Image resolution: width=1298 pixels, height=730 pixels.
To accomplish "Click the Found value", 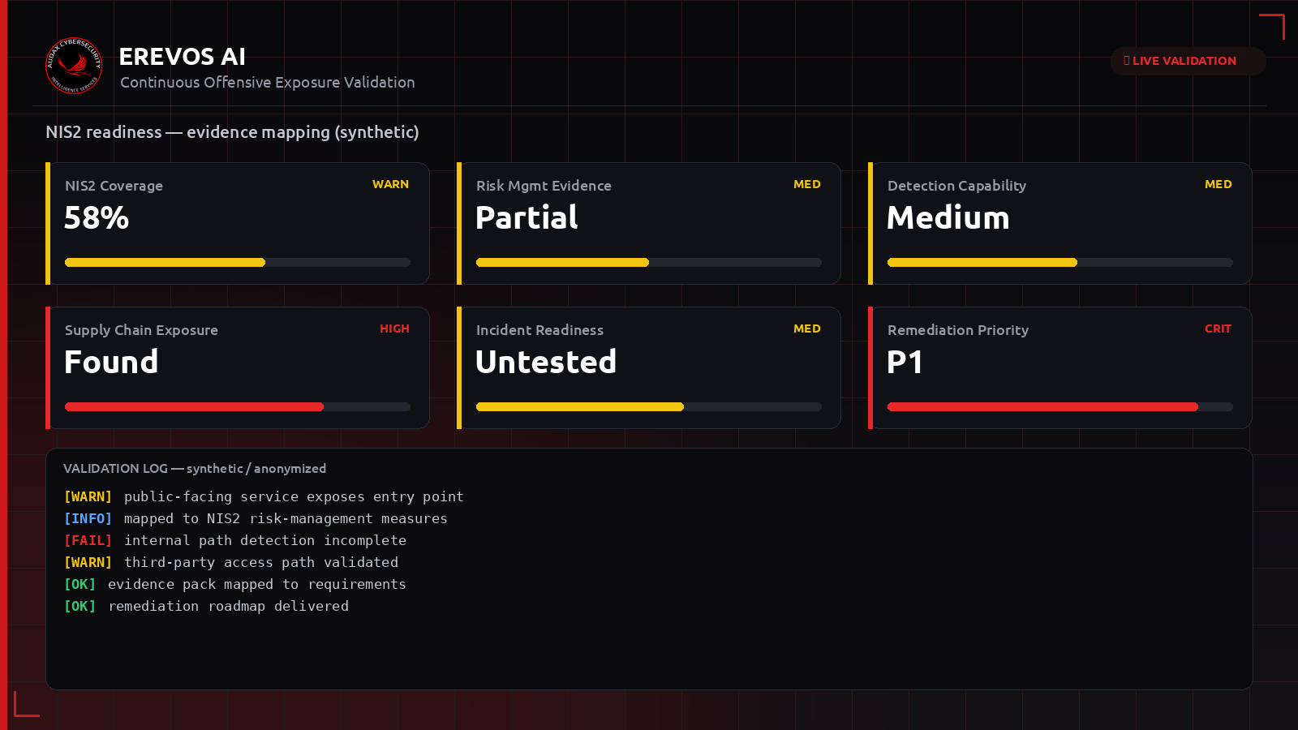I will (111, 363).
